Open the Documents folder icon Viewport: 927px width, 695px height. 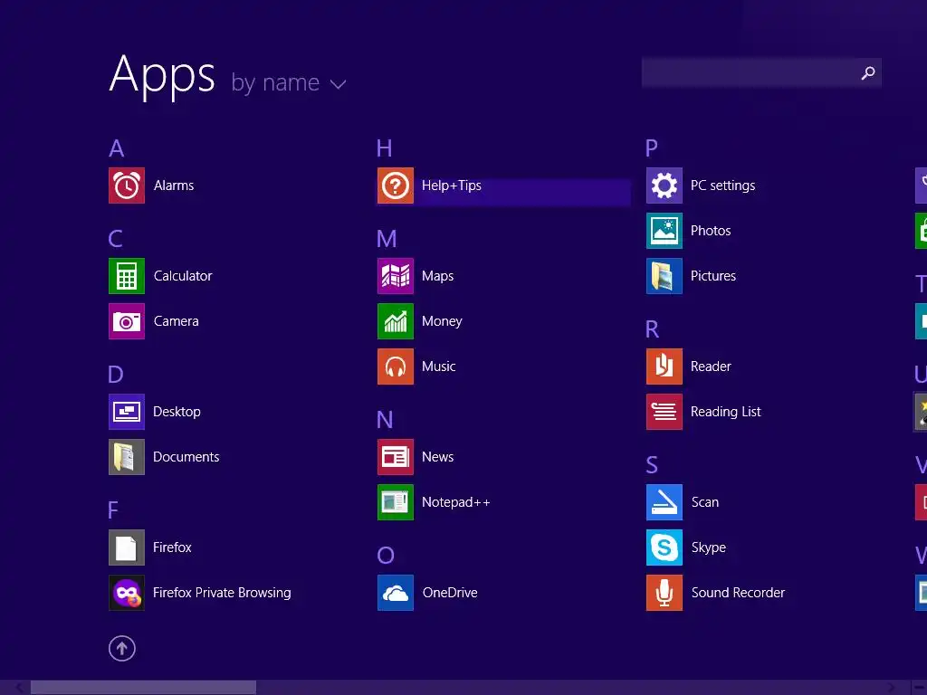point(127,457)
